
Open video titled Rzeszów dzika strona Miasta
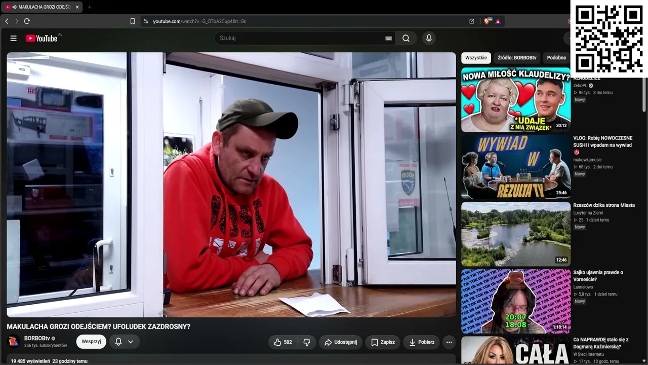point(604,205)
